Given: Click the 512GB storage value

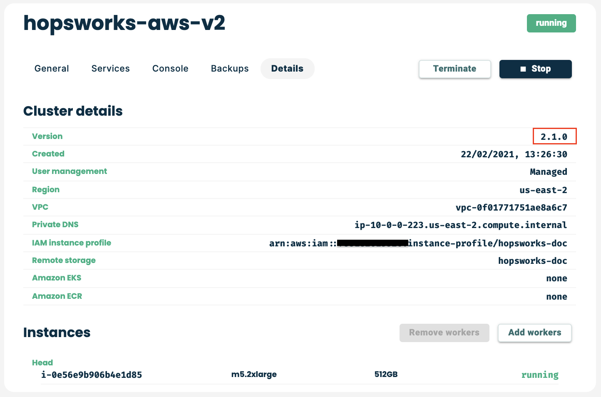Looking at the screenshot, I should coord(386,375).
